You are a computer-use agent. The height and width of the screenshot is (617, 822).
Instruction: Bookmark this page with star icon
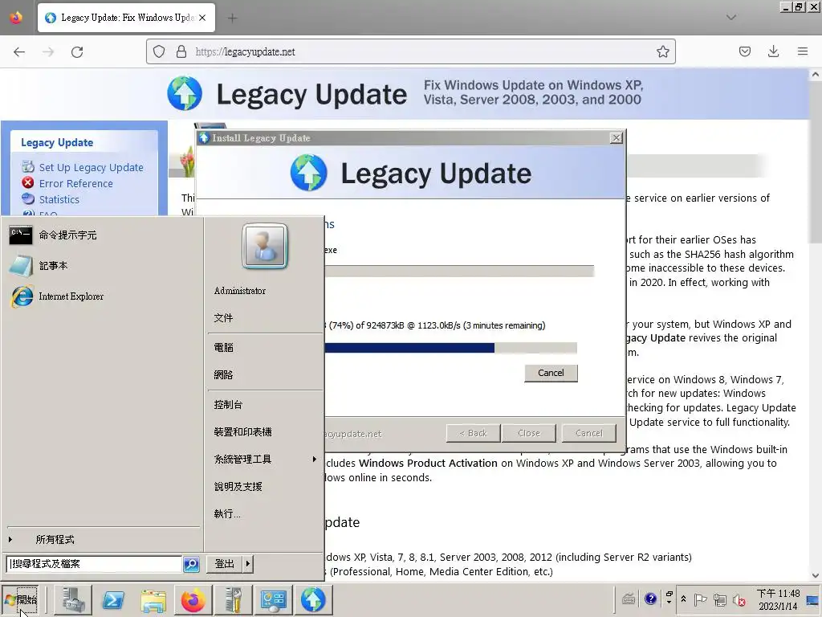point(662,51)
